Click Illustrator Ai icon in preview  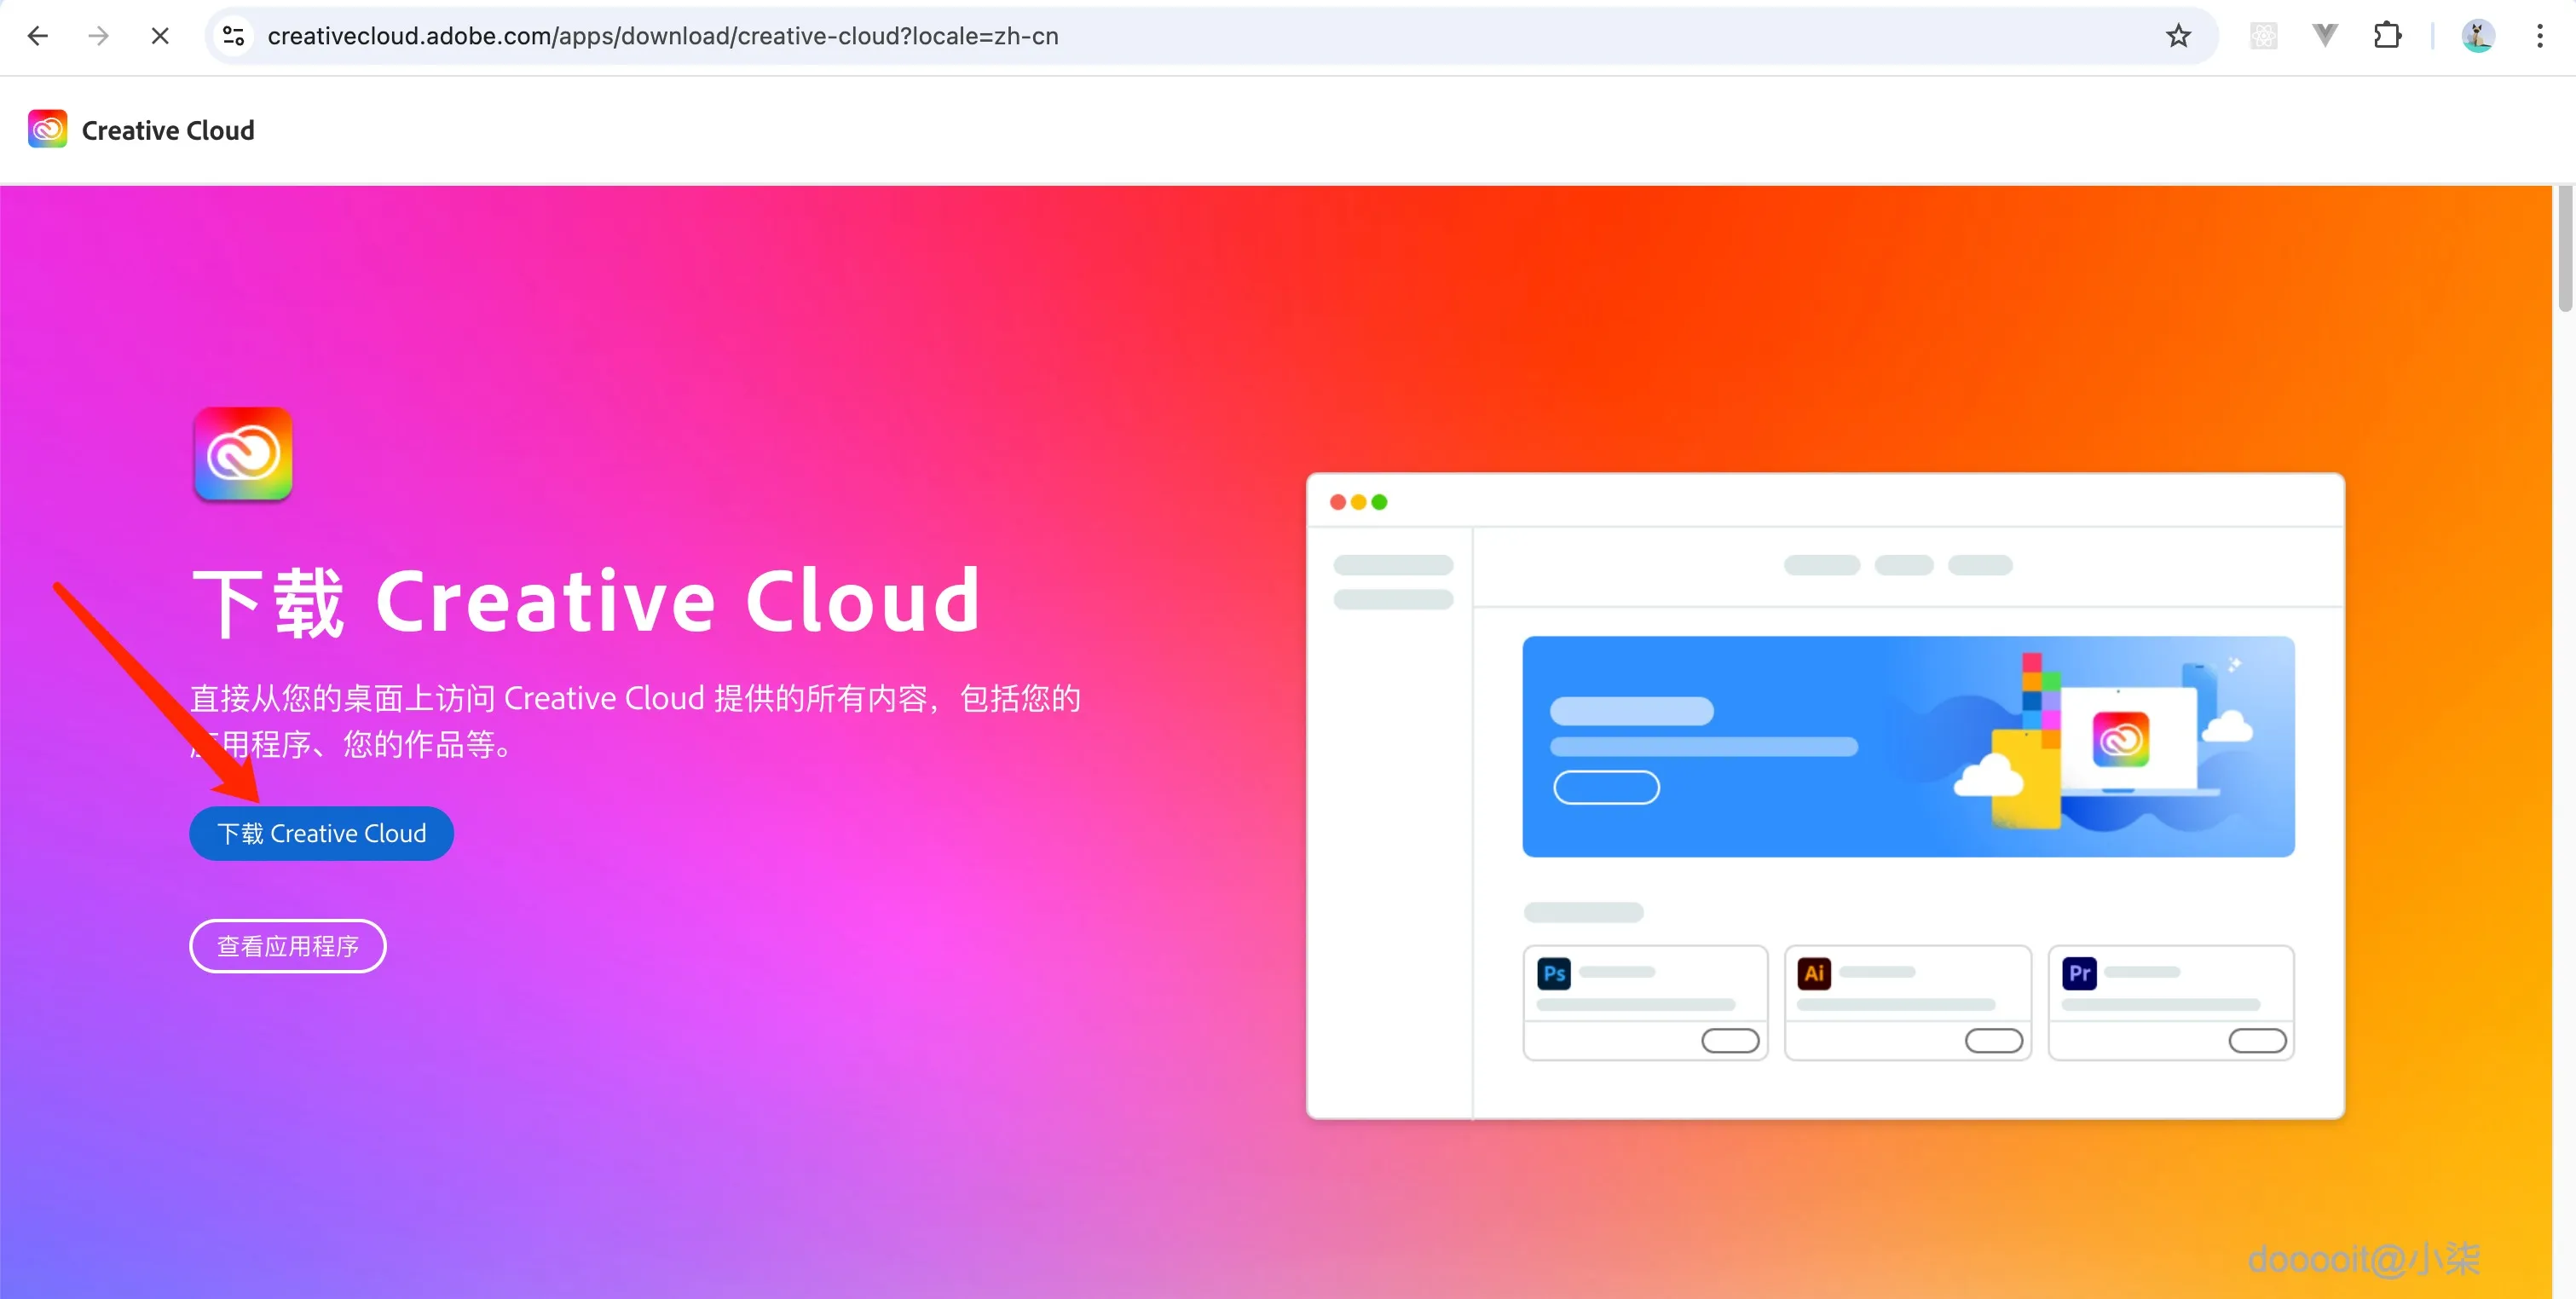pos(1814,973)
